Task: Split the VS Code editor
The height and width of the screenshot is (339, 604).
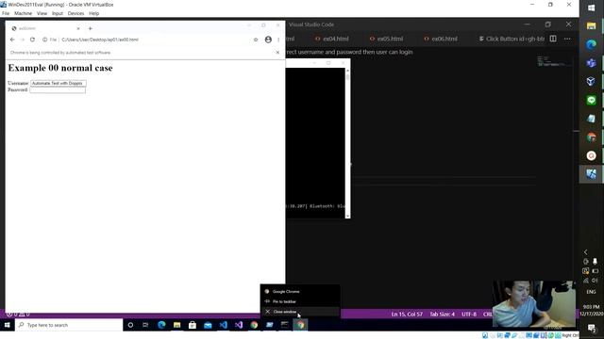Action: (553, 39)
